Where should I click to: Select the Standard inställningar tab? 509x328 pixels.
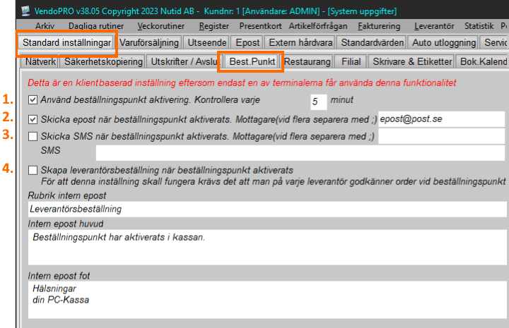pos(65,43)
